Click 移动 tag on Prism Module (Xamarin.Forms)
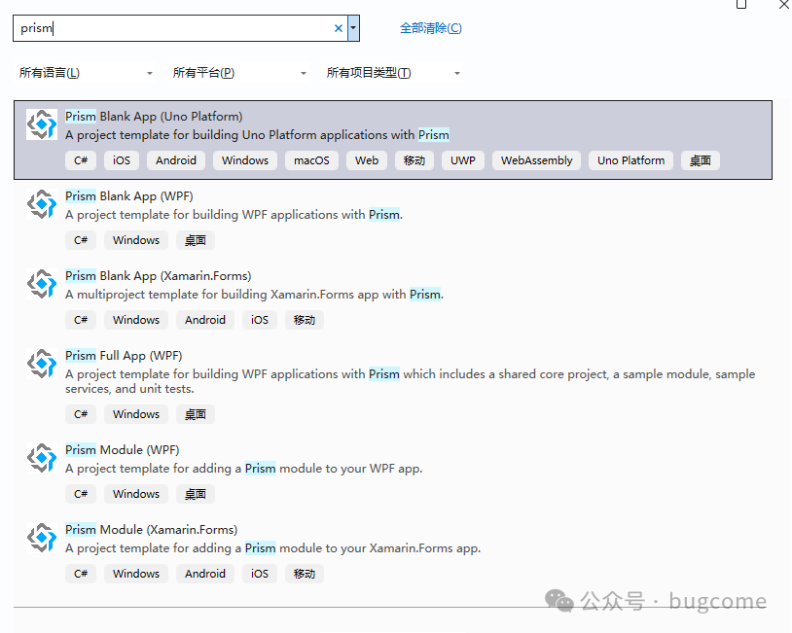The image size is (792, 633). click(305, 574)
